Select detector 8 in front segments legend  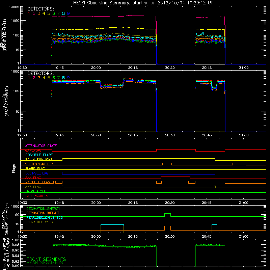click(x=63, y=13)
